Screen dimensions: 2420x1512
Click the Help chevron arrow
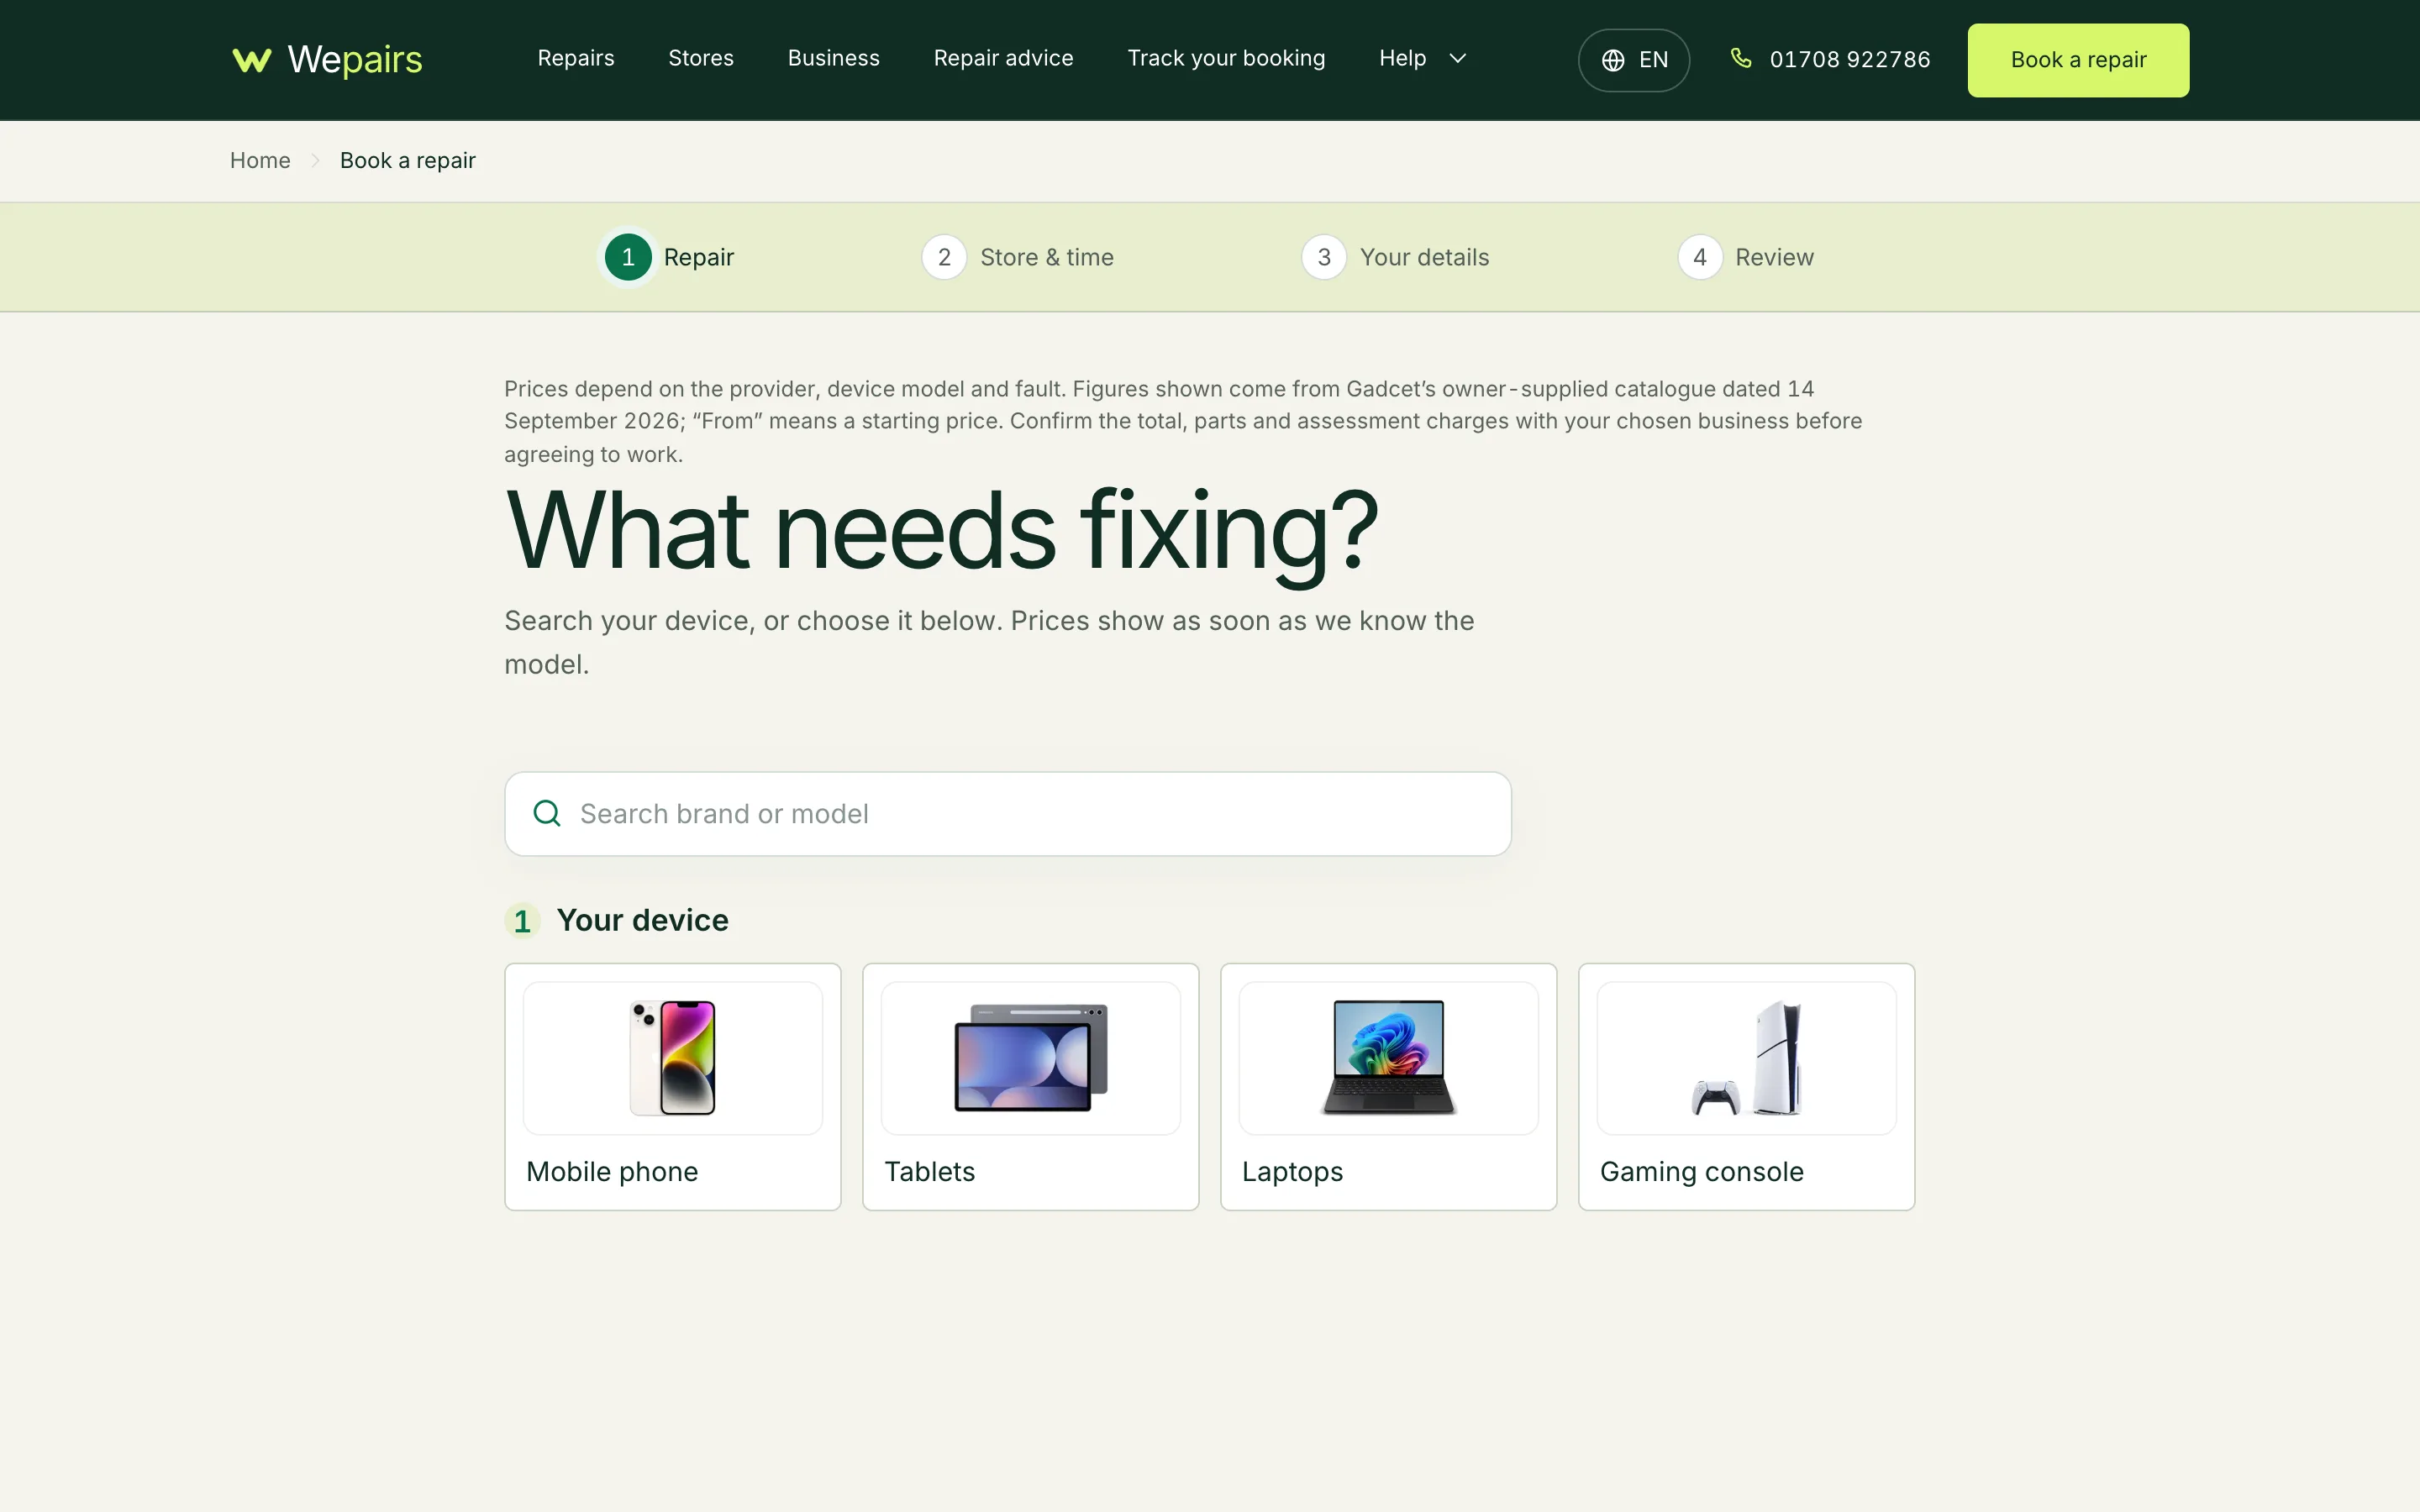pos(1458,58)
